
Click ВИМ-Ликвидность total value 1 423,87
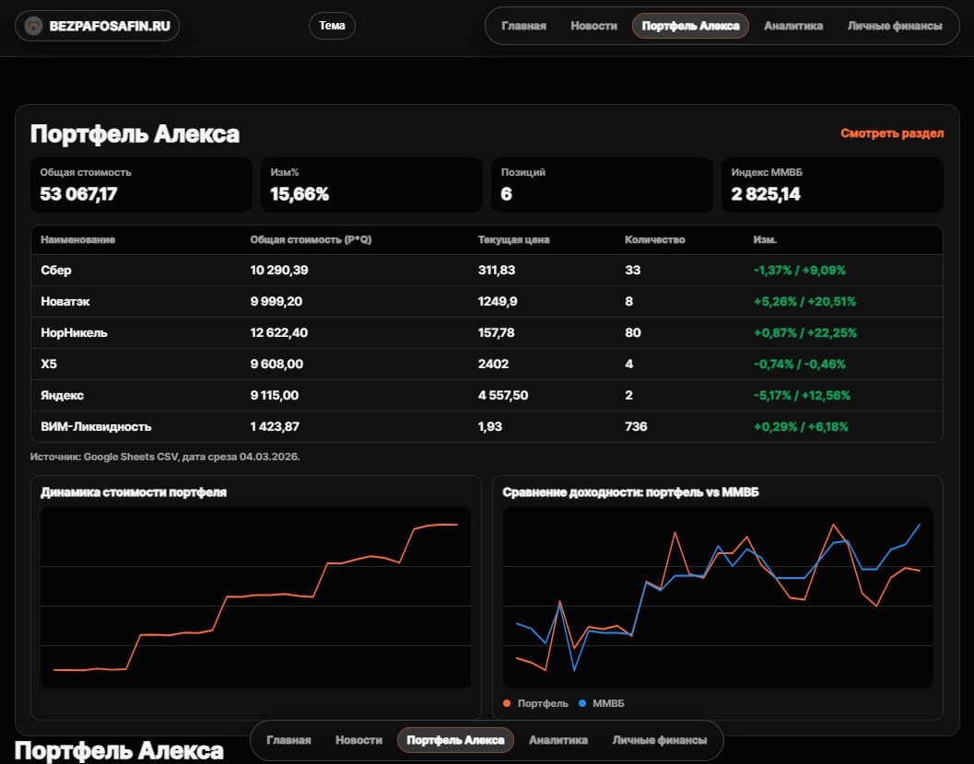(275, 426)
